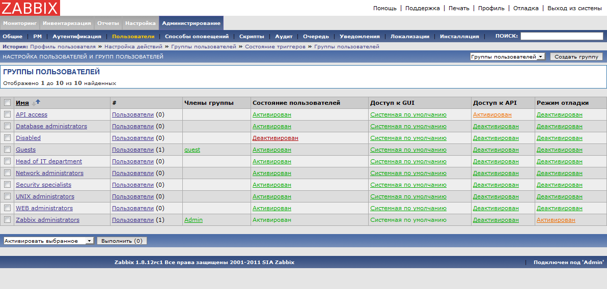This screenshot has width=607, height=289.
Task: Open the Head of IT department group
Action: click(x=49, y=161)
